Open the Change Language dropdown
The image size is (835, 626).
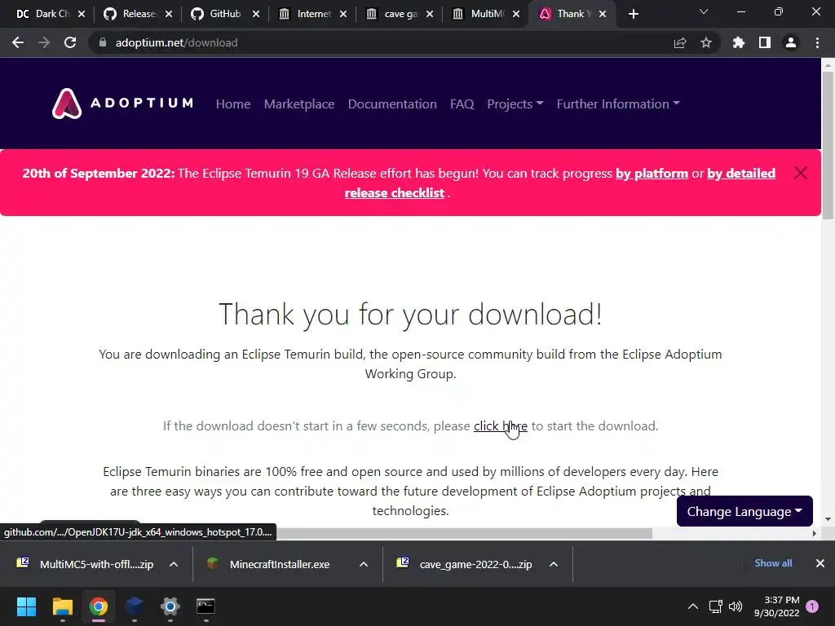click(x=744, y=511)
